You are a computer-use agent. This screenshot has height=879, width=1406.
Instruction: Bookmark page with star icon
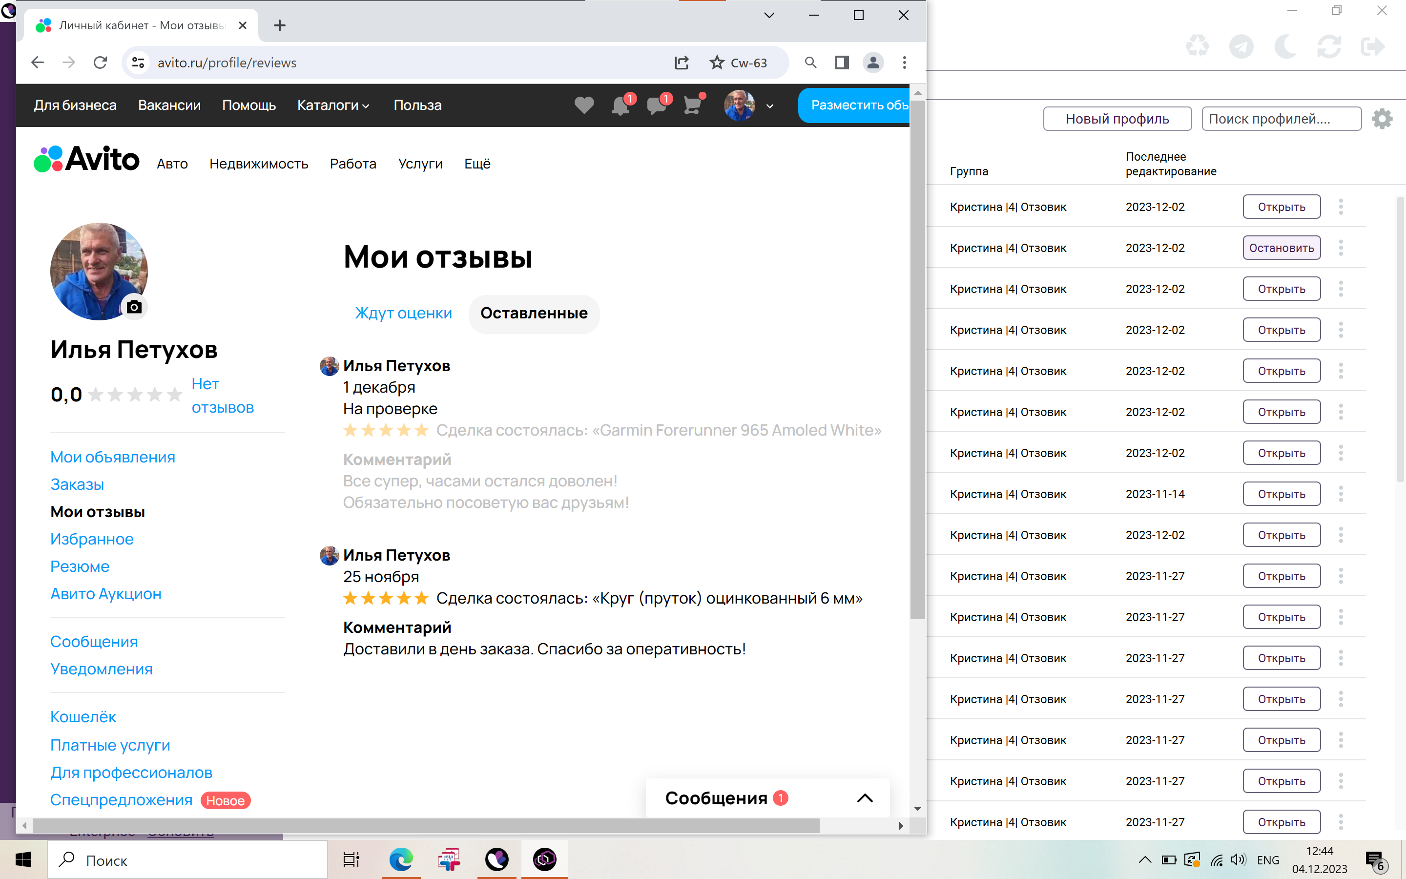click(x=717, y=63)
